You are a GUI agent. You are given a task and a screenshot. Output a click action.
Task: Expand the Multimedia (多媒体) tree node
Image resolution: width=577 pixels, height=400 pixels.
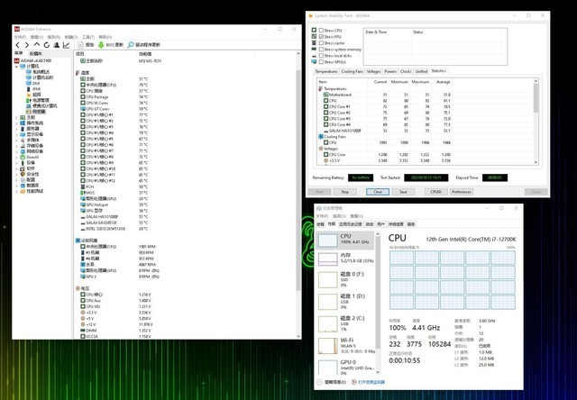tap(16, 140)
